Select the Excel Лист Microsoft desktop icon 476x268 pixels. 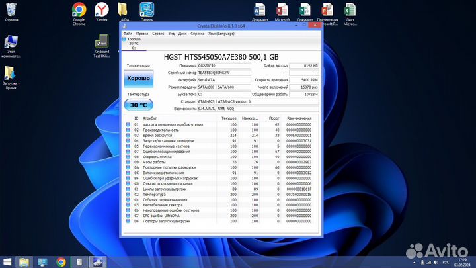pyautogui.click(x=350, y=14)
